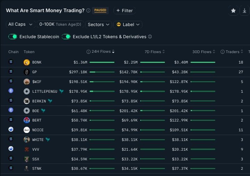Click BONK 30D flow bar
The image size is (250, 176).
pyautogui.click(x=203, y=62)
